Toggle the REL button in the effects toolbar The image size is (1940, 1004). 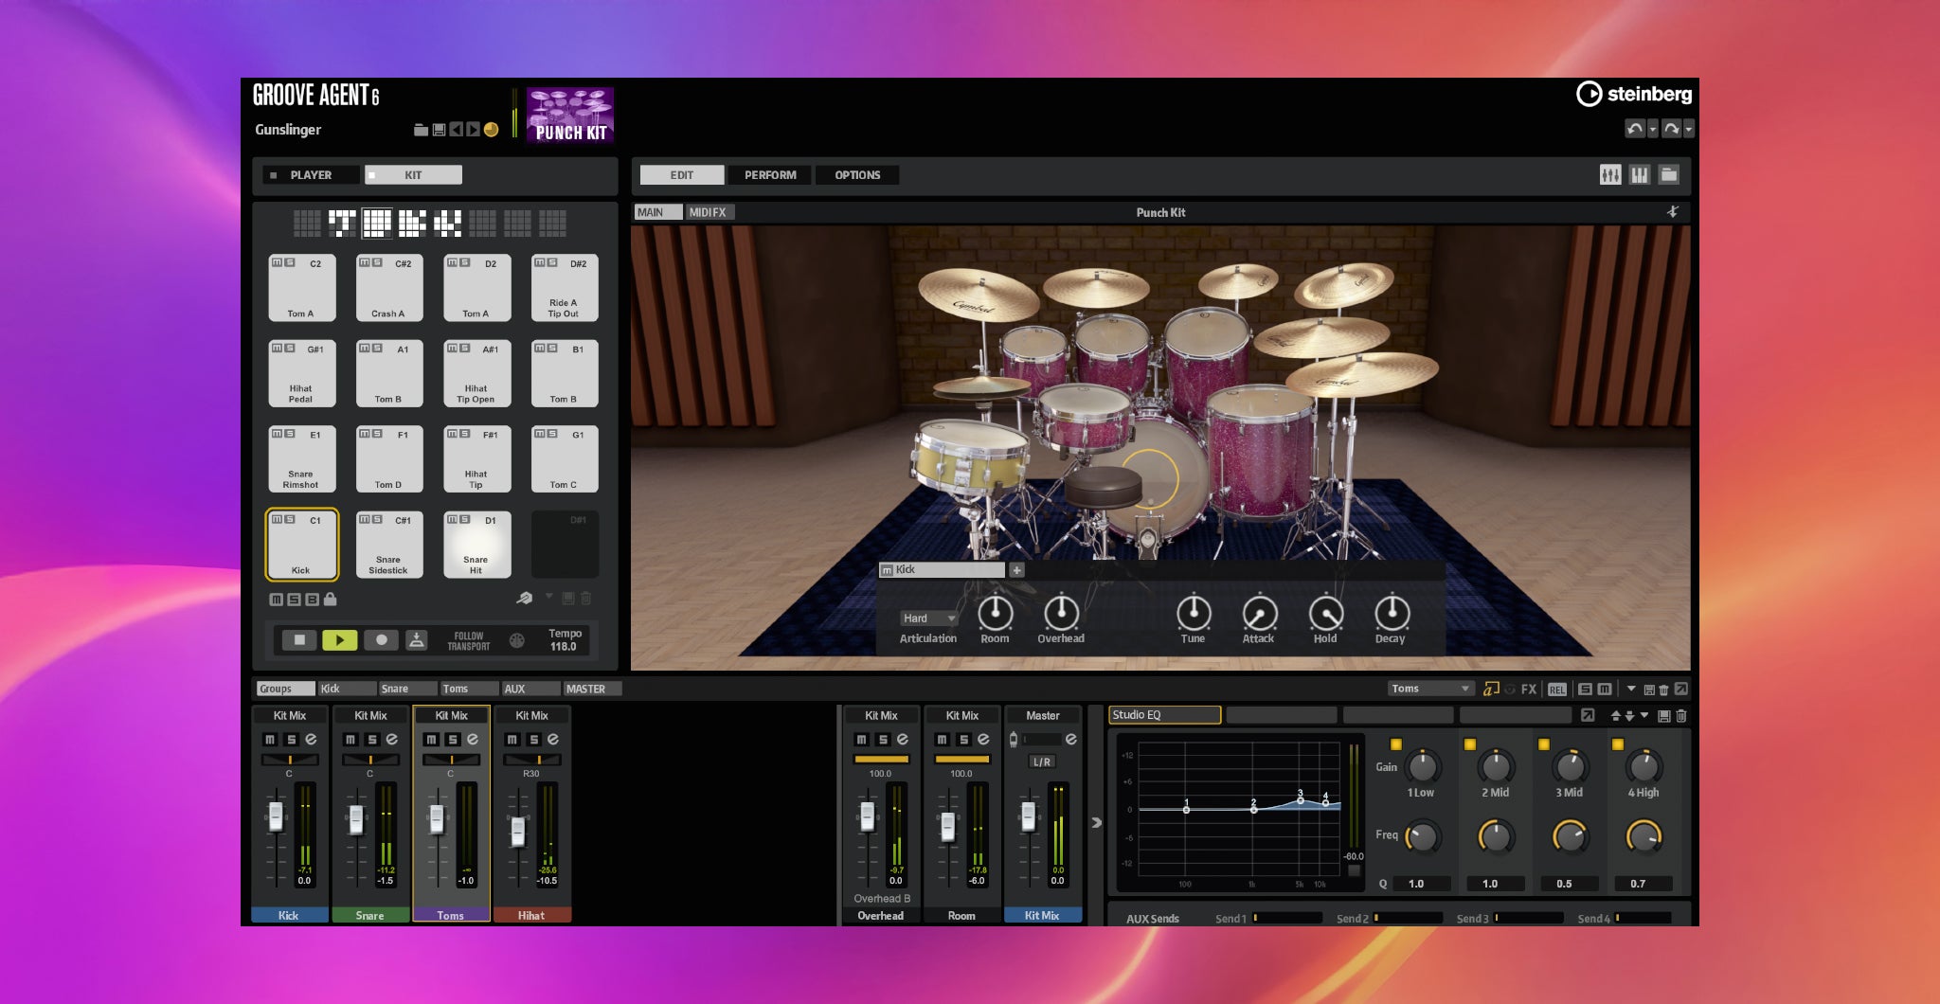click(x=1557, y=690)
